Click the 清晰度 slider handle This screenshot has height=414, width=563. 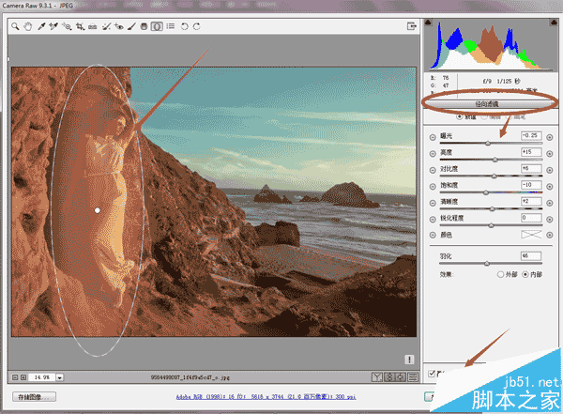coord(493,208)
